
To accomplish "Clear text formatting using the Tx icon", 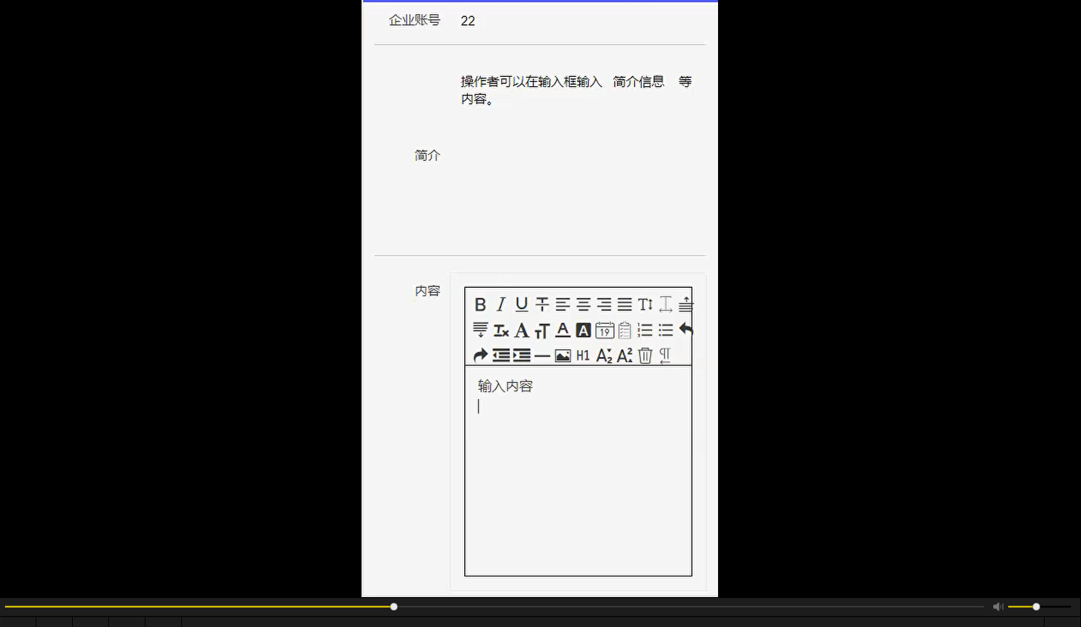I will click(x=500, y=330).
